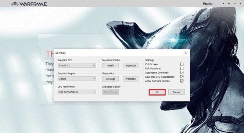The height and width of the screenshot is (133, 244).
Task: Select the English language label
Action: click(x=208, y=4)
